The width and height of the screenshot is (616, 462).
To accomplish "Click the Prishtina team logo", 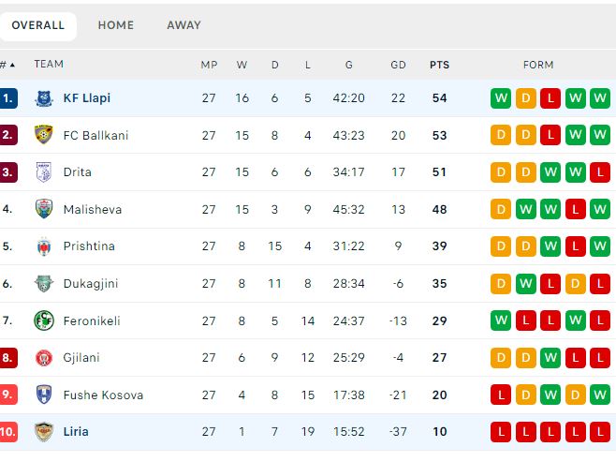I will [x=44, y=246].
